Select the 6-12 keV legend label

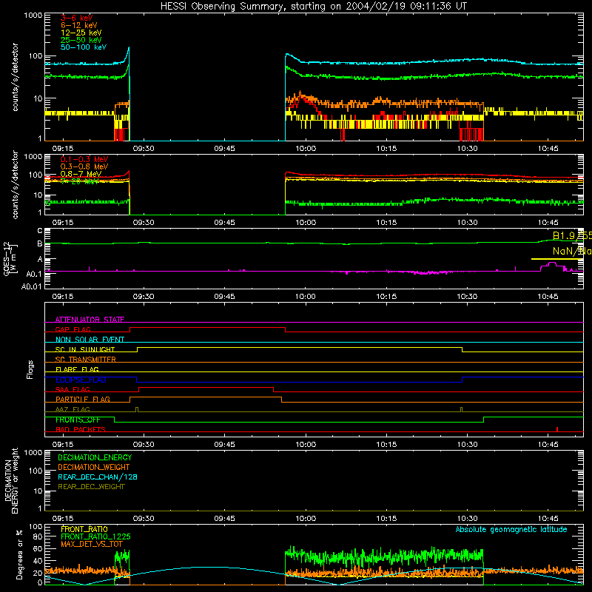[79, 25]
